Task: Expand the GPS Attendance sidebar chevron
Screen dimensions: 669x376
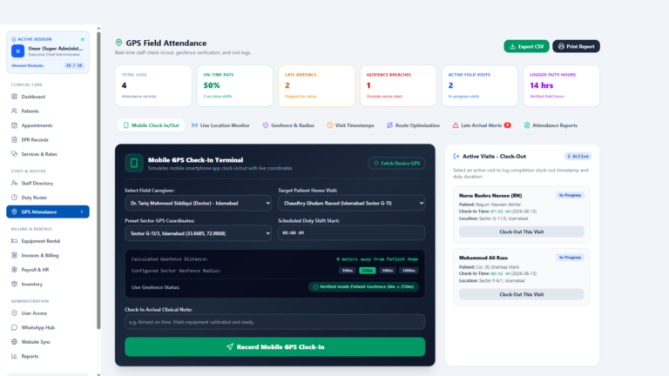Action: [82, 211]
